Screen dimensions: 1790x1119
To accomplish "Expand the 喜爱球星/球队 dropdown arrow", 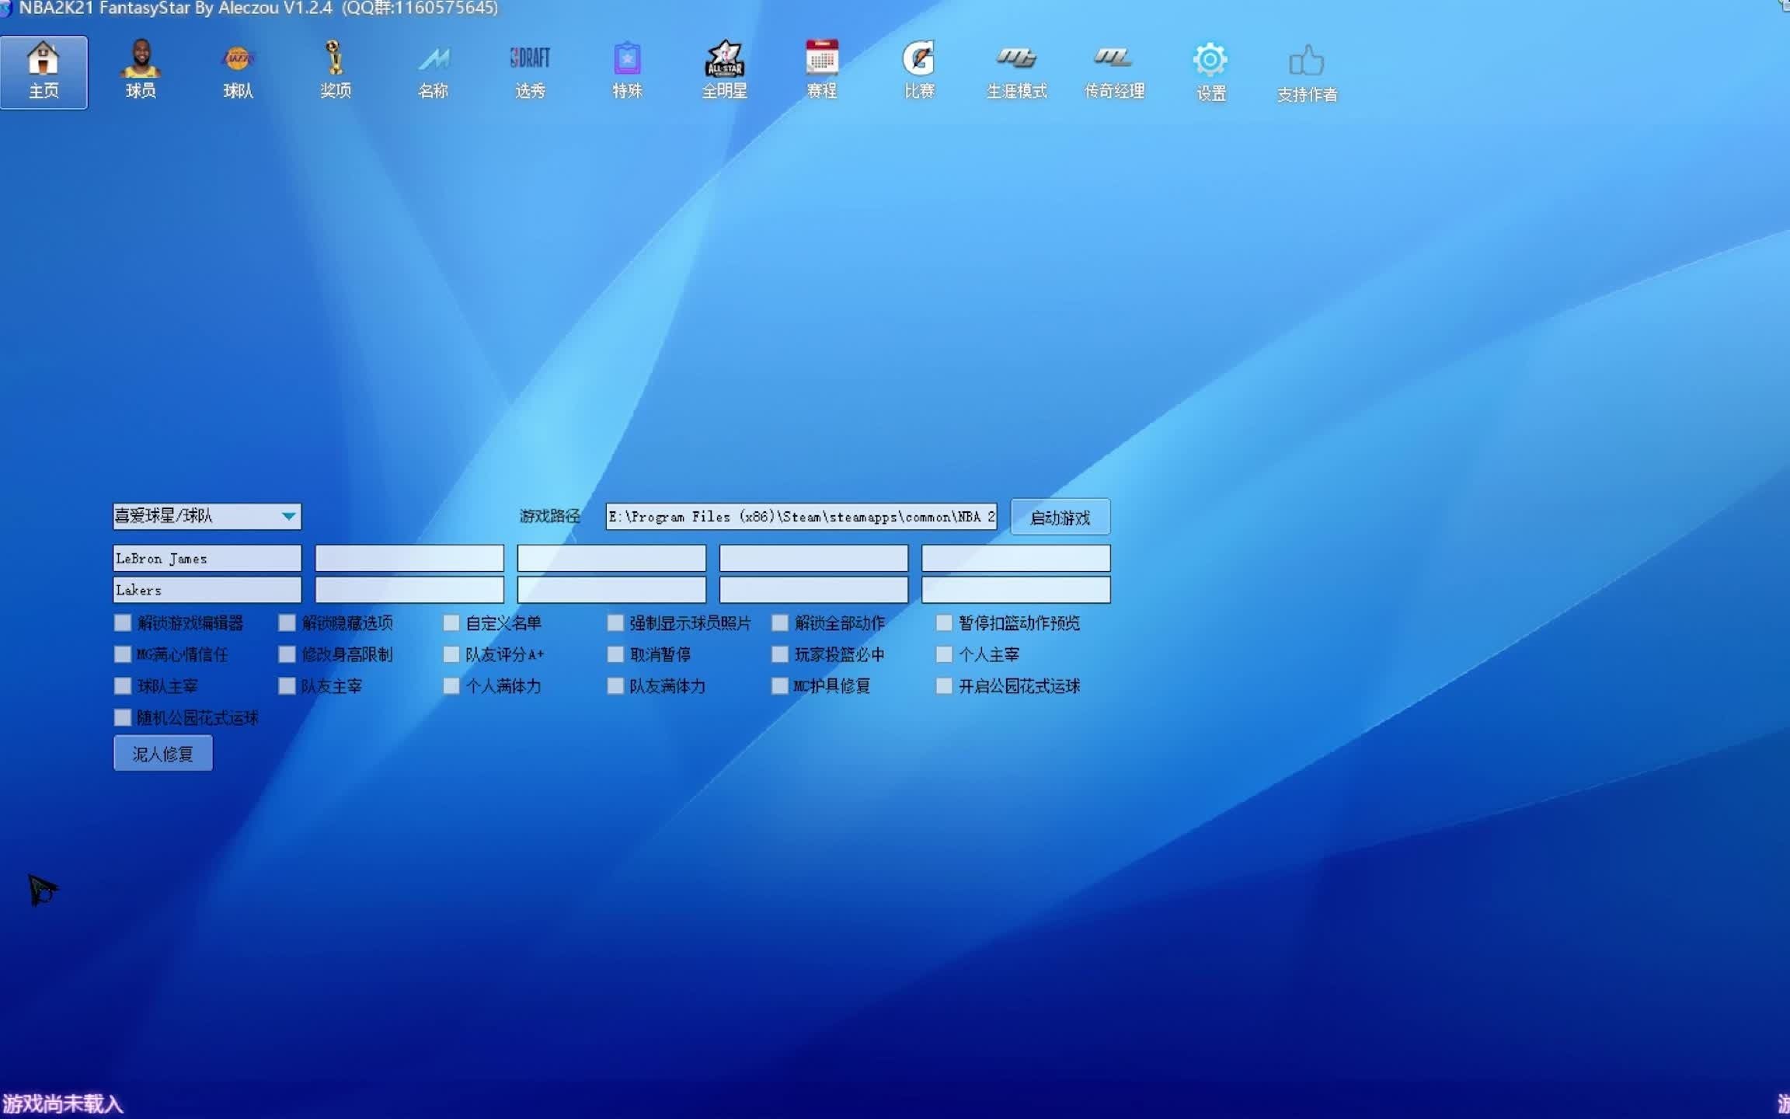I will click(x=288, y=516).
